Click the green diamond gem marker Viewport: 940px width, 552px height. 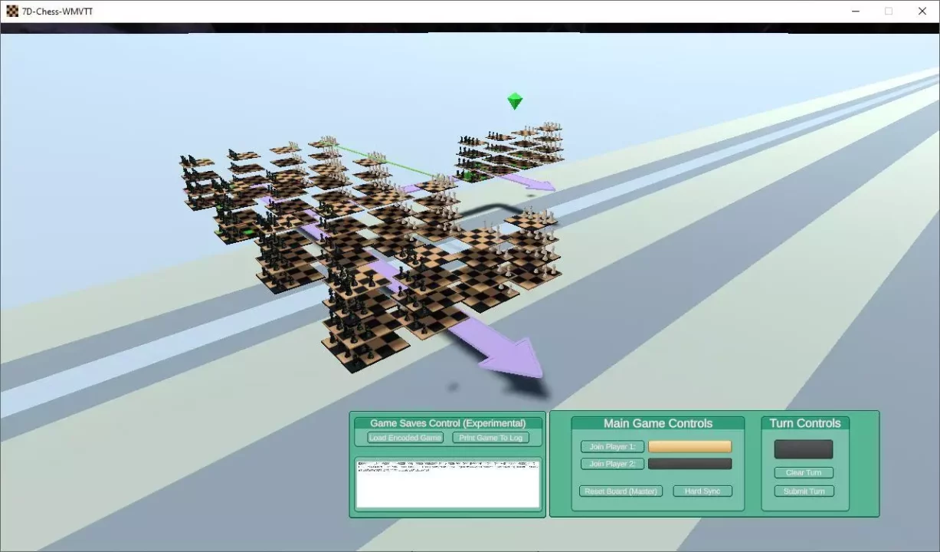pos(515,101)
